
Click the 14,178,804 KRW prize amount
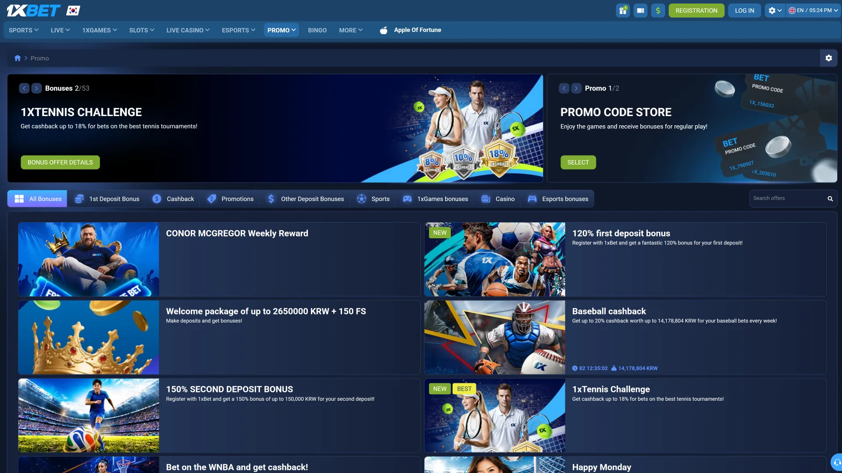[635, 368]
